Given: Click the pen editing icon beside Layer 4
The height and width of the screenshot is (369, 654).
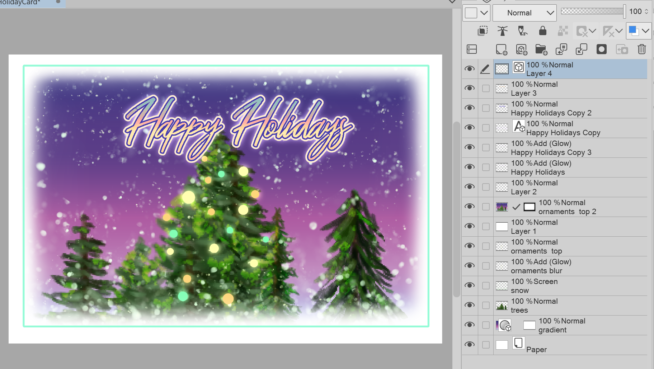Looking at the screenshot, I should point(485,69).
